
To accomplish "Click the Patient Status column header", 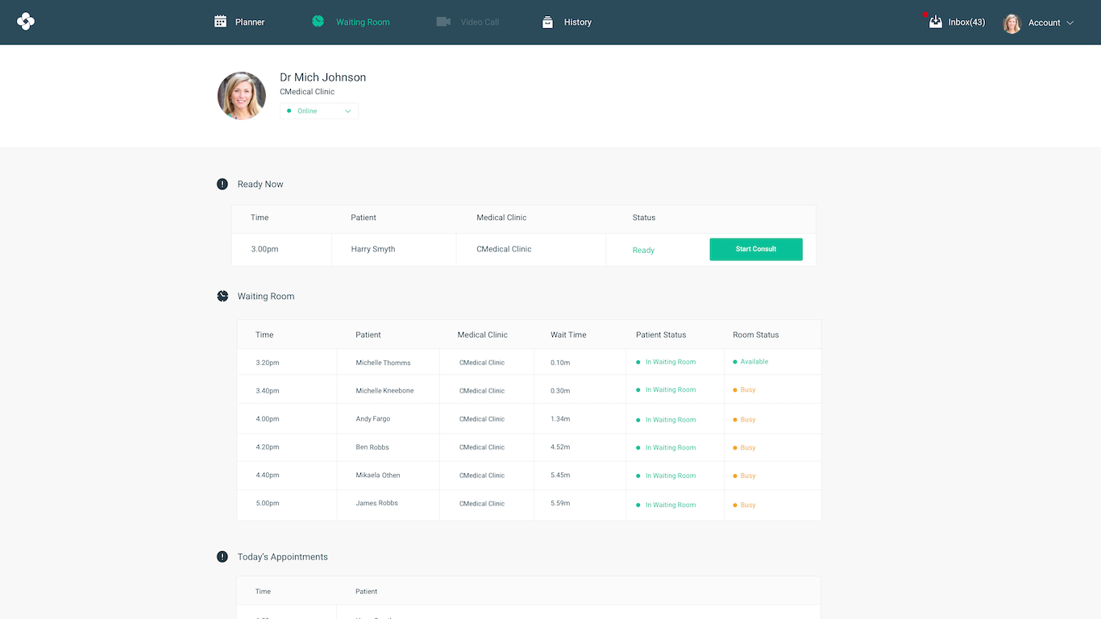I will click(661, 334).
